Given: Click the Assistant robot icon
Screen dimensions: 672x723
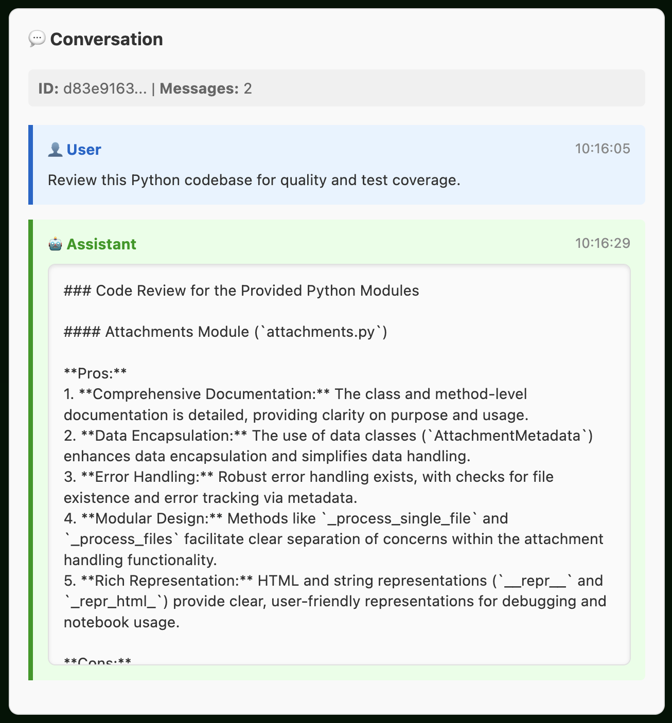Looking at the screenshot, I should 55,244.
